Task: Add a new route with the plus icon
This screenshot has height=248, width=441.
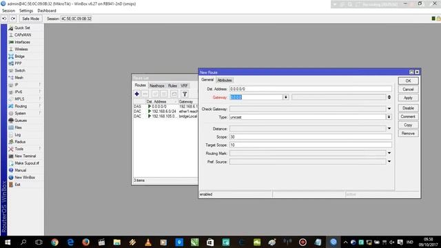Action: coord(136,94)
